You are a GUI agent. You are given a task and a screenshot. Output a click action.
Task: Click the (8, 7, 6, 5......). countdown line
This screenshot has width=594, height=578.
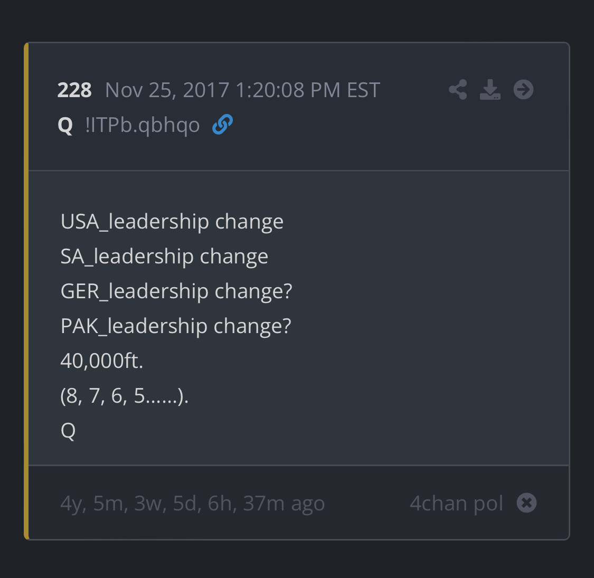click(125, 395)
